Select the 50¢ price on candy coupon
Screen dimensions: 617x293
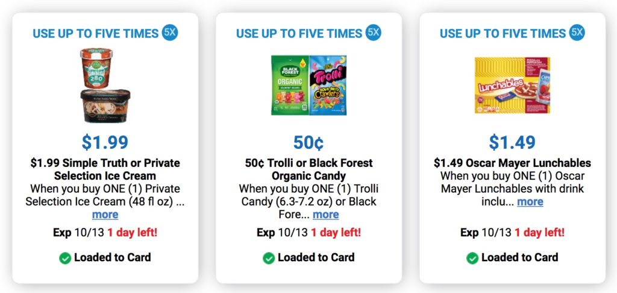point(309,142)
